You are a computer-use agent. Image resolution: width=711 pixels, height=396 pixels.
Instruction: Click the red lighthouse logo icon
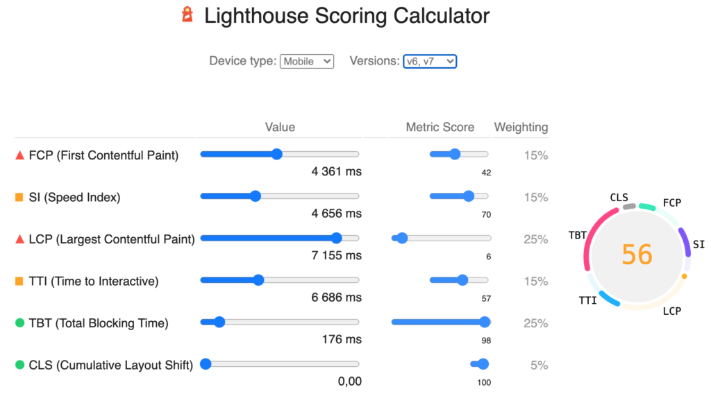click(187, 15)
